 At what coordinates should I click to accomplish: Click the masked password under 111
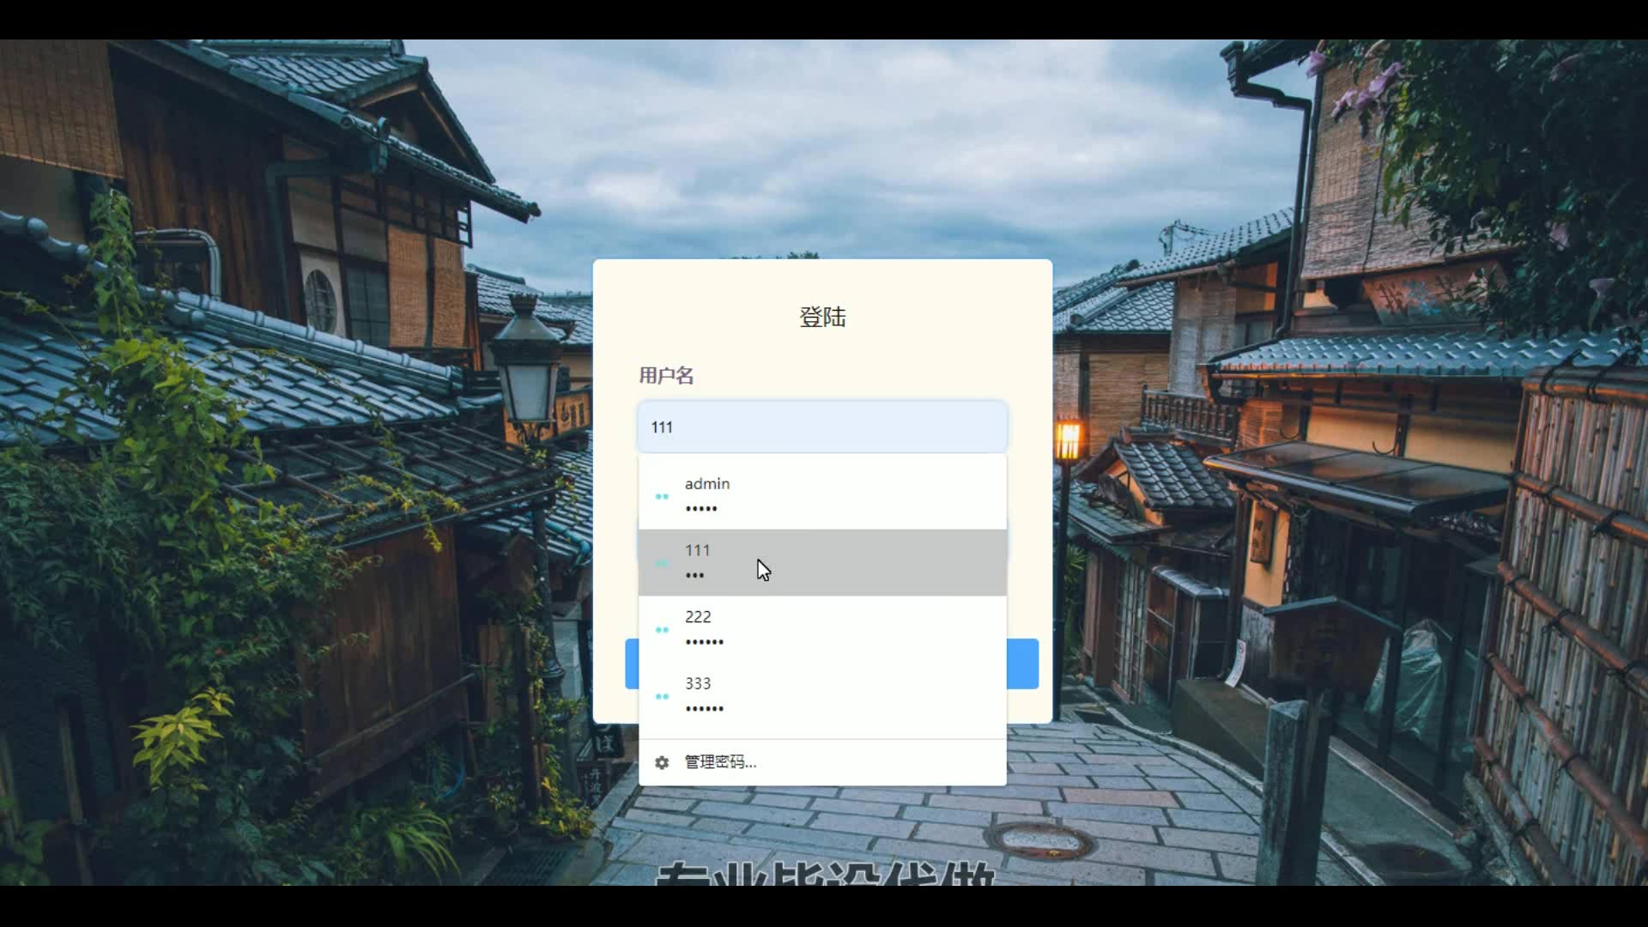[694, 576]
